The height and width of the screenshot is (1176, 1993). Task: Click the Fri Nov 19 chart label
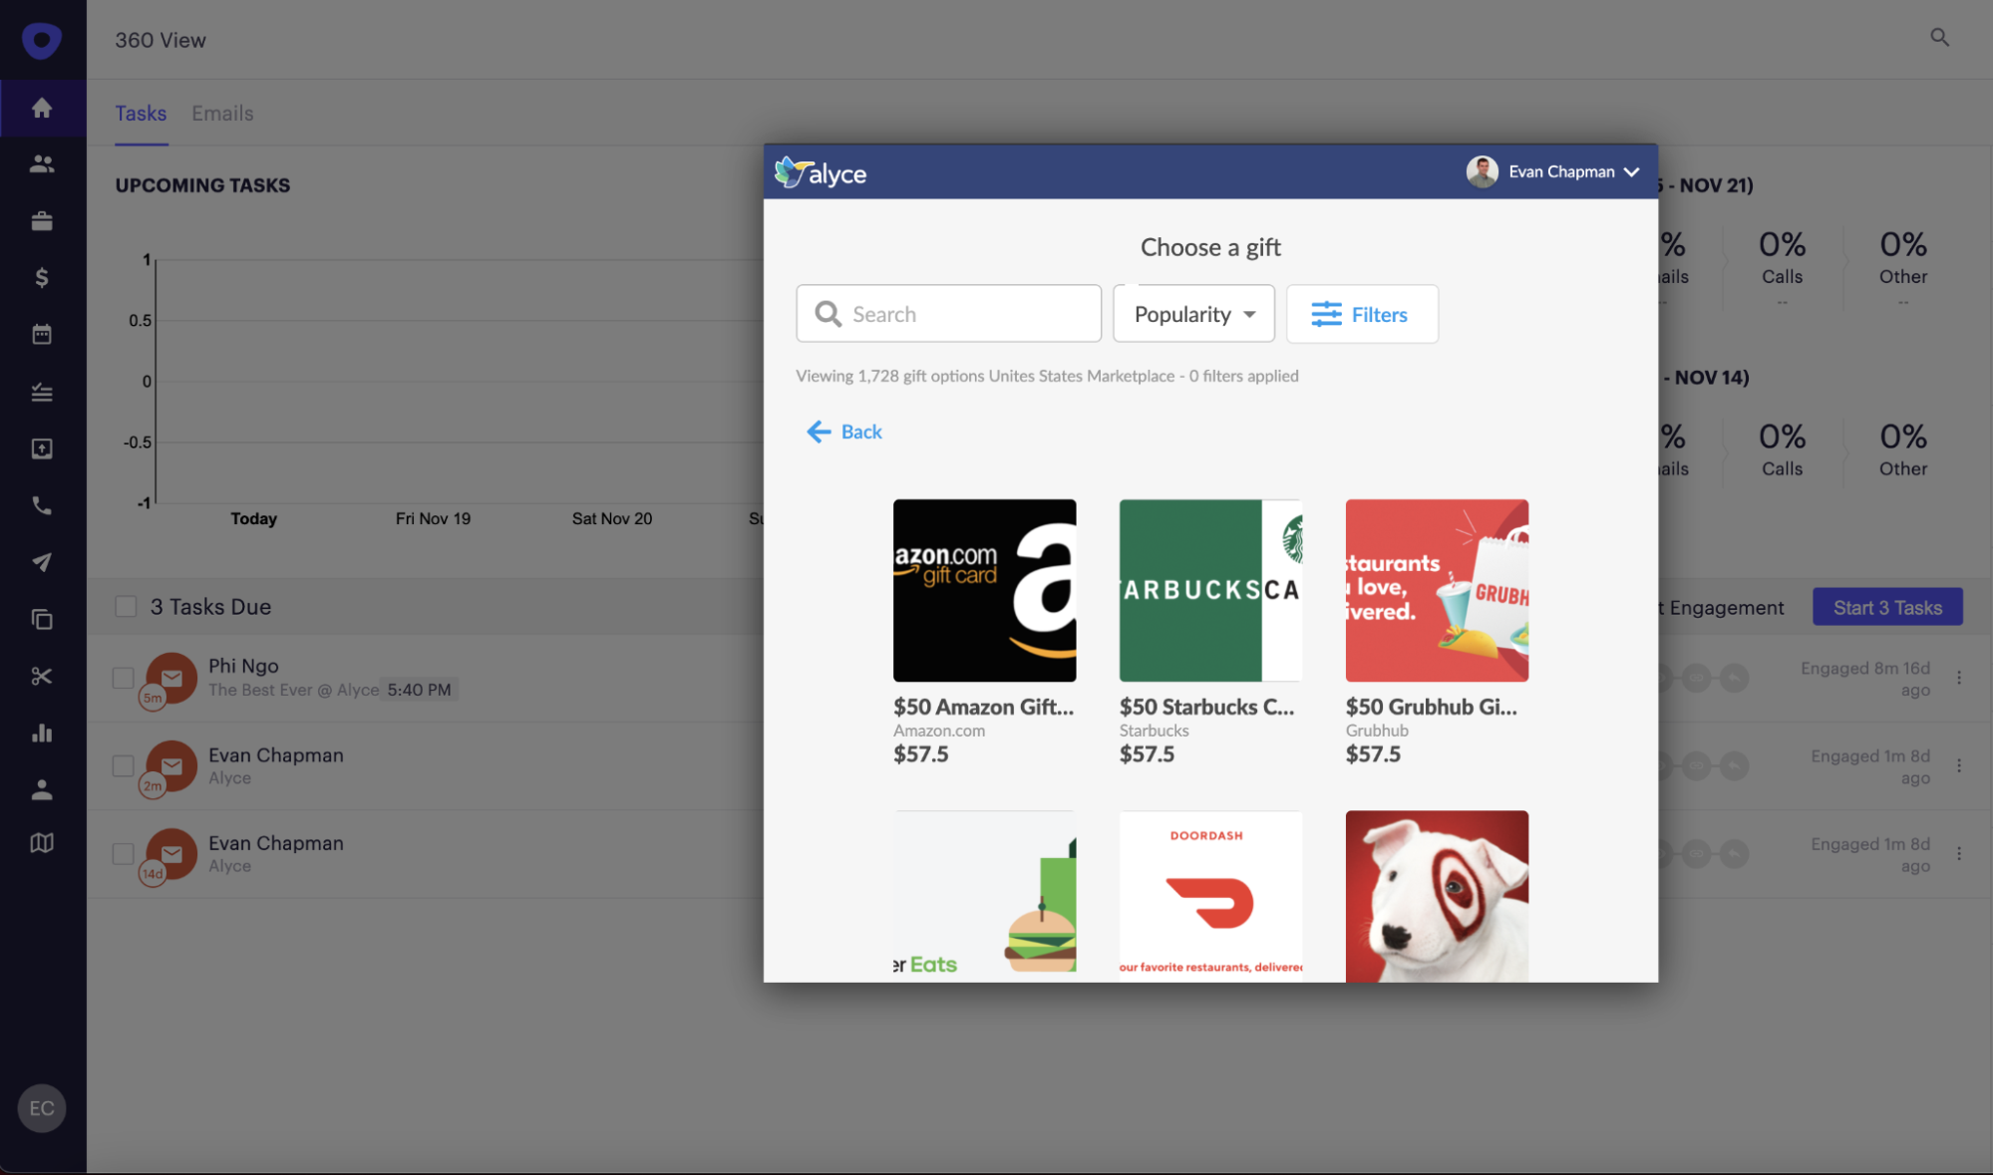(433, 518)
